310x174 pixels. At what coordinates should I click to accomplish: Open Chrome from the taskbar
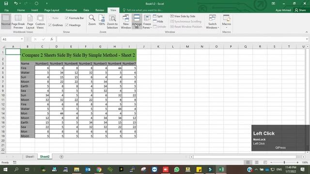pos(99,169)
